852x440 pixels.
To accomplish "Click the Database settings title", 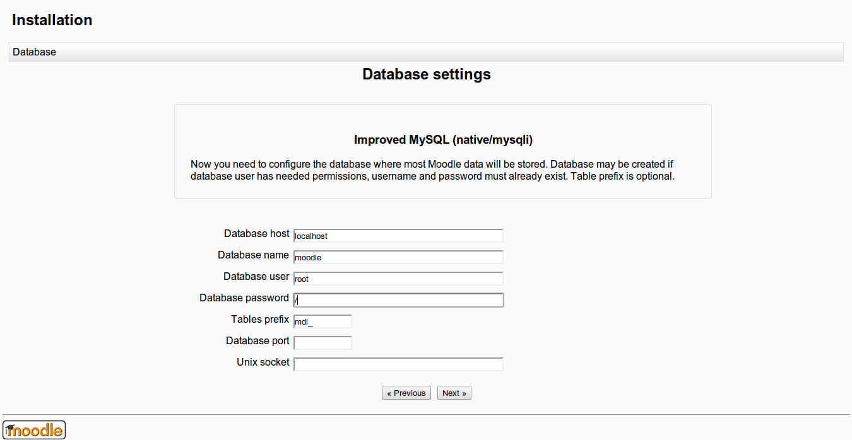I will [426, 74].
